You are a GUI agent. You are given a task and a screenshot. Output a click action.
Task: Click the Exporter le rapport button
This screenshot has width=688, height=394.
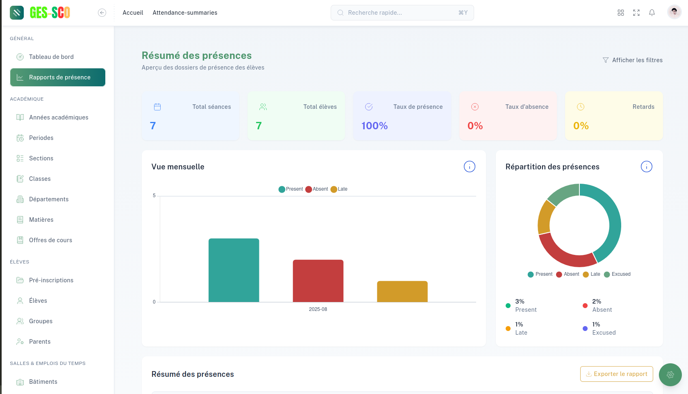click(616, 374)
